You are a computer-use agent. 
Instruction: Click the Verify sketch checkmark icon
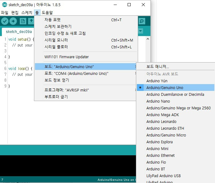pos(5,21)
